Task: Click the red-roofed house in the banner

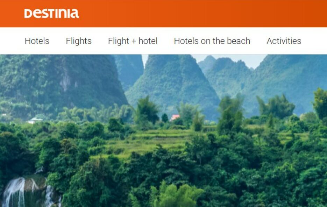Action: coord(175,117)
